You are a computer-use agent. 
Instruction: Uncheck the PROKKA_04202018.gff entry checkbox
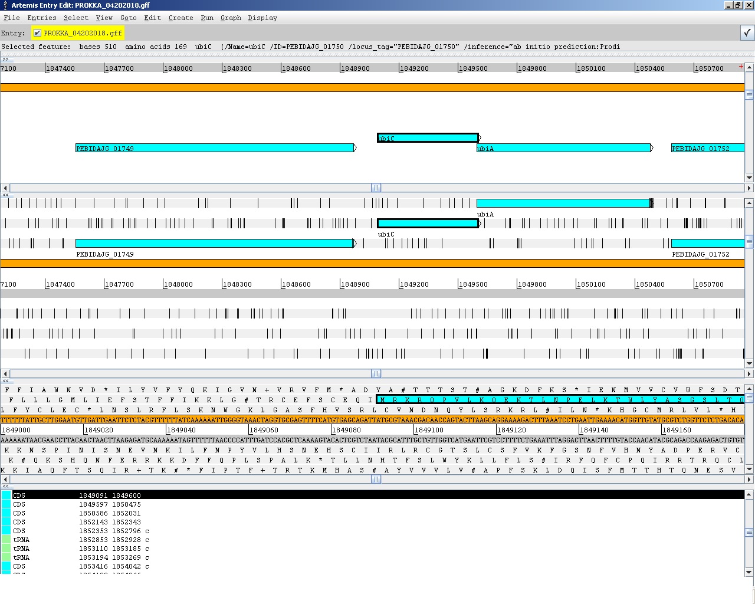(x=37, y=33)
